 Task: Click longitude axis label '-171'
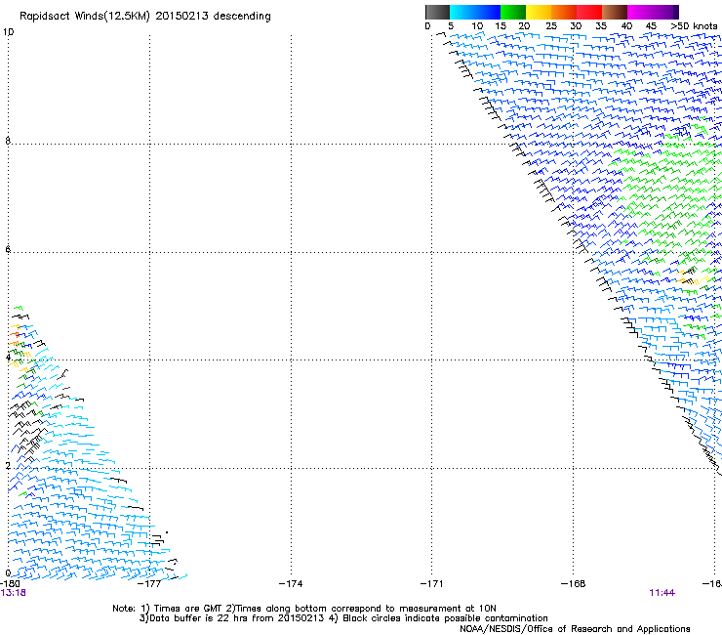point(432,584)
